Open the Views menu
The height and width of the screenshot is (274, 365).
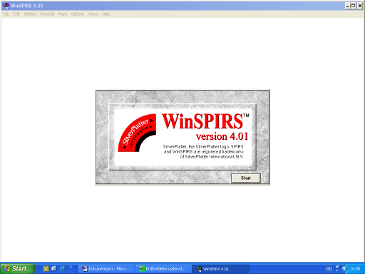point(93,14)
